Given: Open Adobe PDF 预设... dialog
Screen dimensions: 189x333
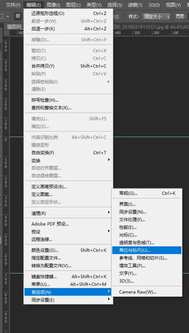Looking at the screenshot, I should [68, 224].
